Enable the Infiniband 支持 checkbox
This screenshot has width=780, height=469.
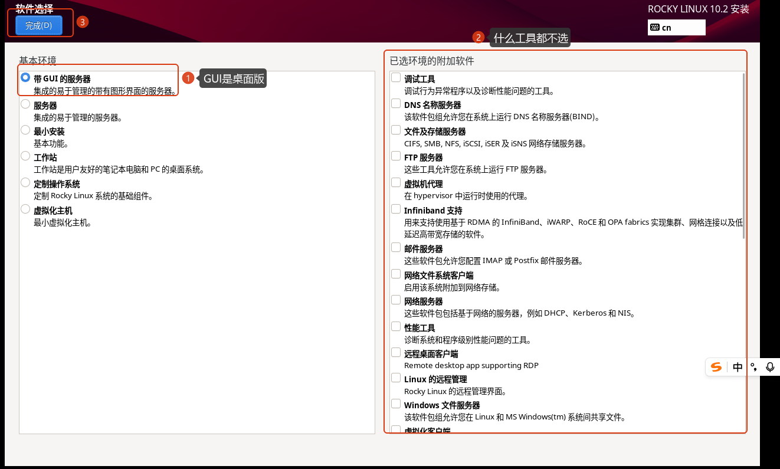tap(396, 209)
